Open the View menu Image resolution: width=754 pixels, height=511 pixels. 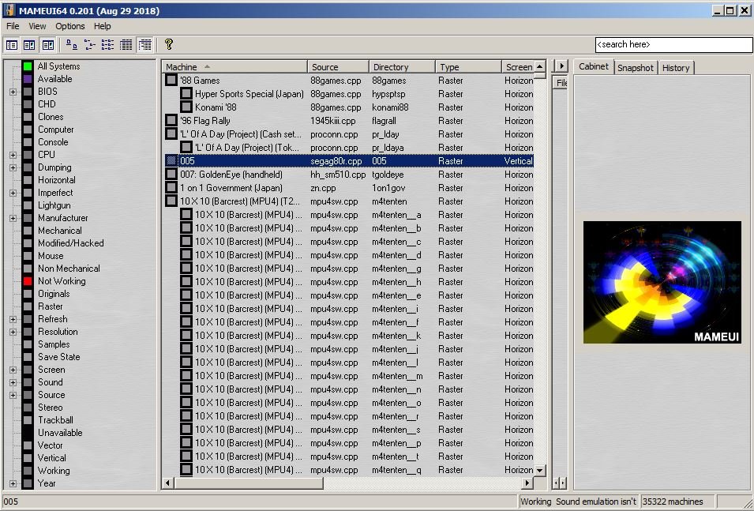click(37, 26)
